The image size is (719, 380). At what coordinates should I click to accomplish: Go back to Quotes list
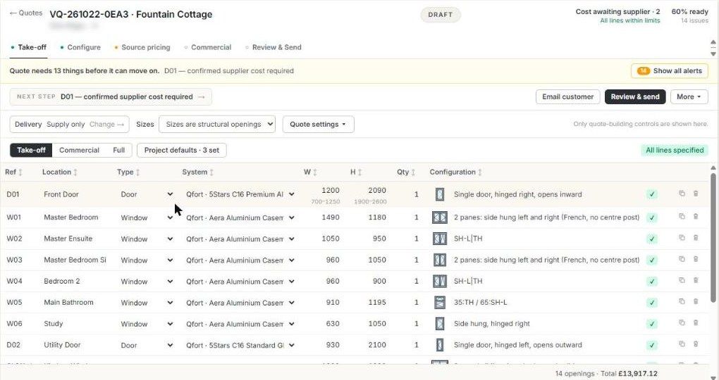click(x=25, y=13)
